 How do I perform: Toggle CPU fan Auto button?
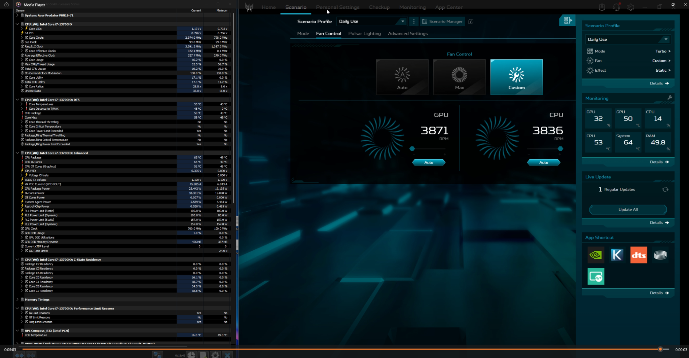tap(544, 163)
